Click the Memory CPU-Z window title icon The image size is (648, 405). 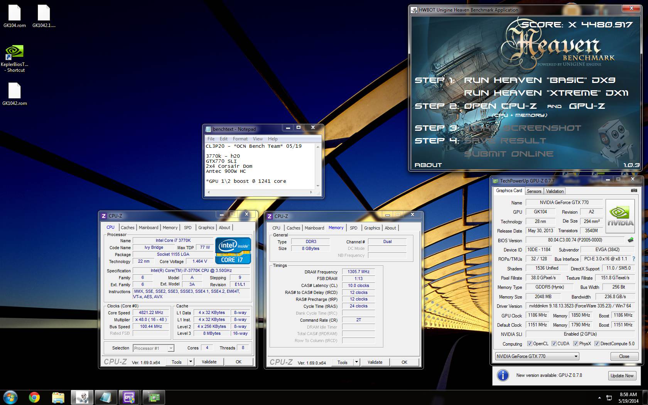270,216
